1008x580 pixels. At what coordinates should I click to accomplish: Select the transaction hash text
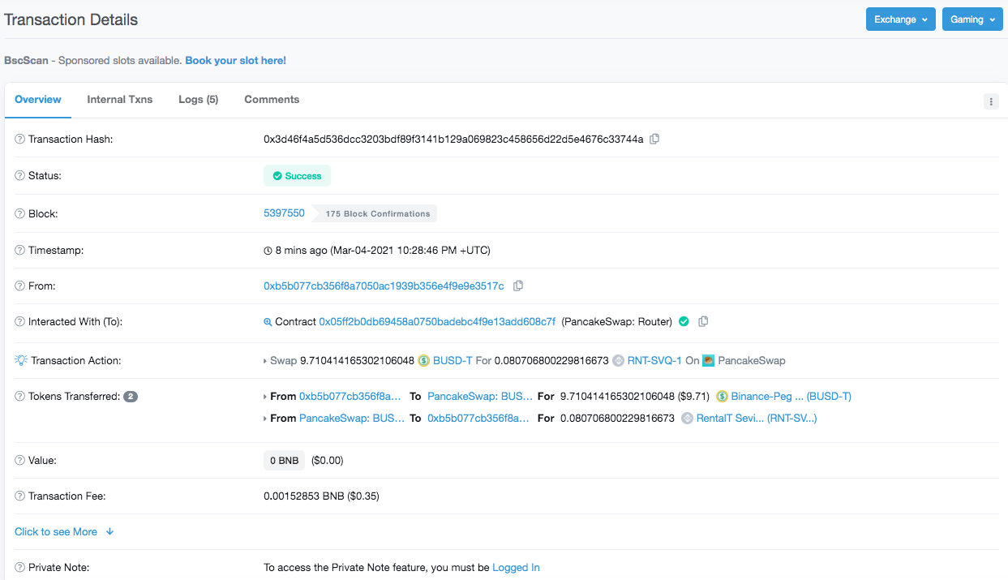click(453, 139)
